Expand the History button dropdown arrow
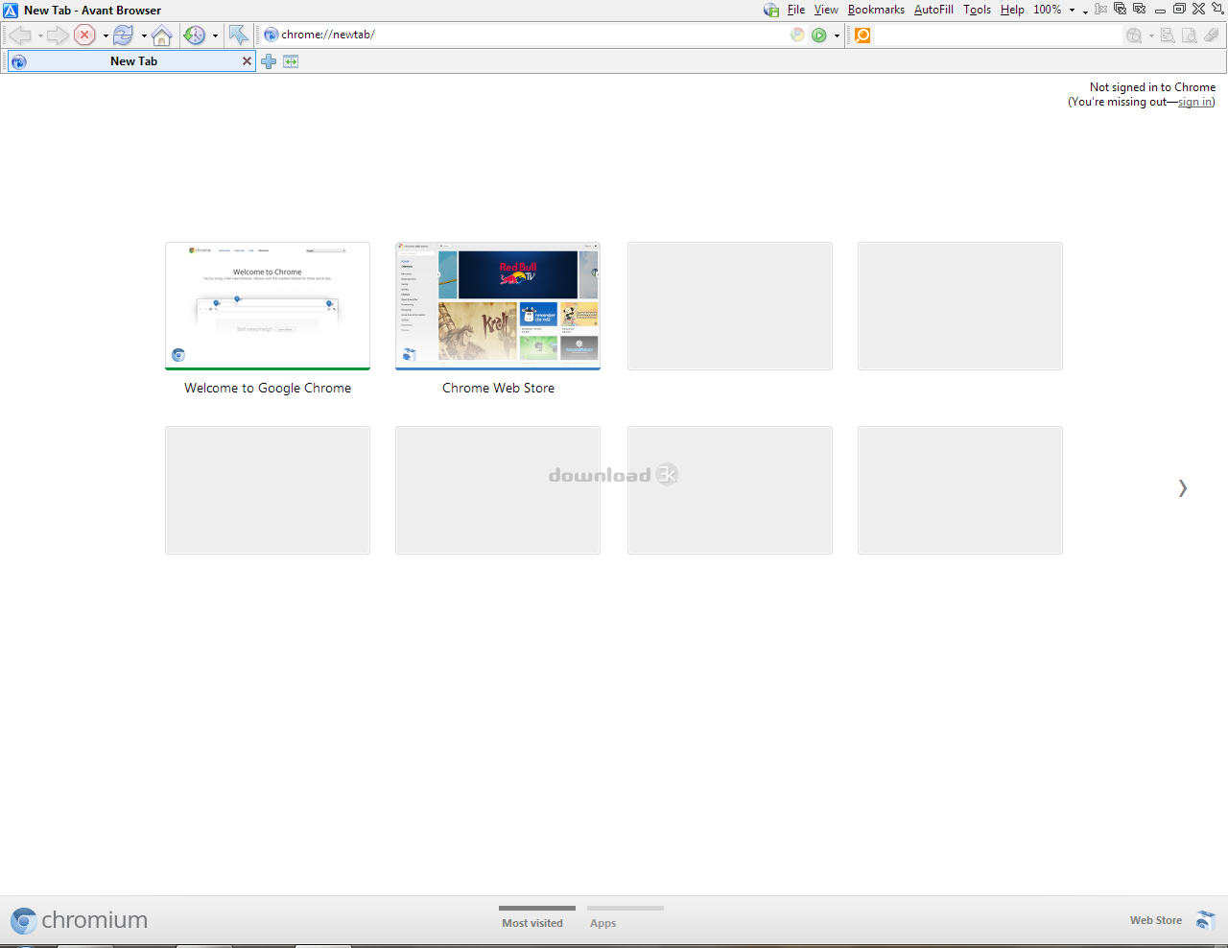The width and height of the screenshot is (1228, 948). (x=215, y=36)
